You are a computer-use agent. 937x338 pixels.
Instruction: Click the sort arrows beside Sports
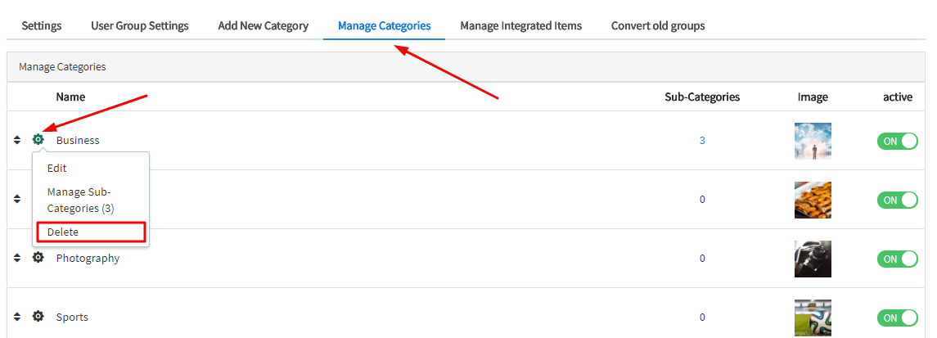[x=17, y=317]
